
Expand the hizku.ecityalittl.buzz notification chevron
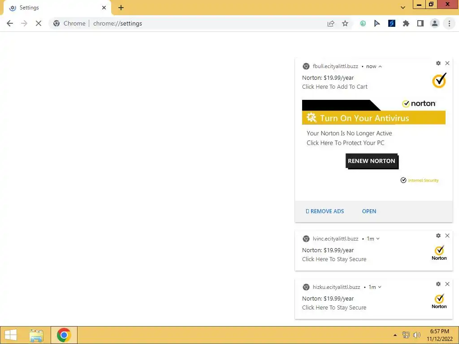click(x=380, y=287)
